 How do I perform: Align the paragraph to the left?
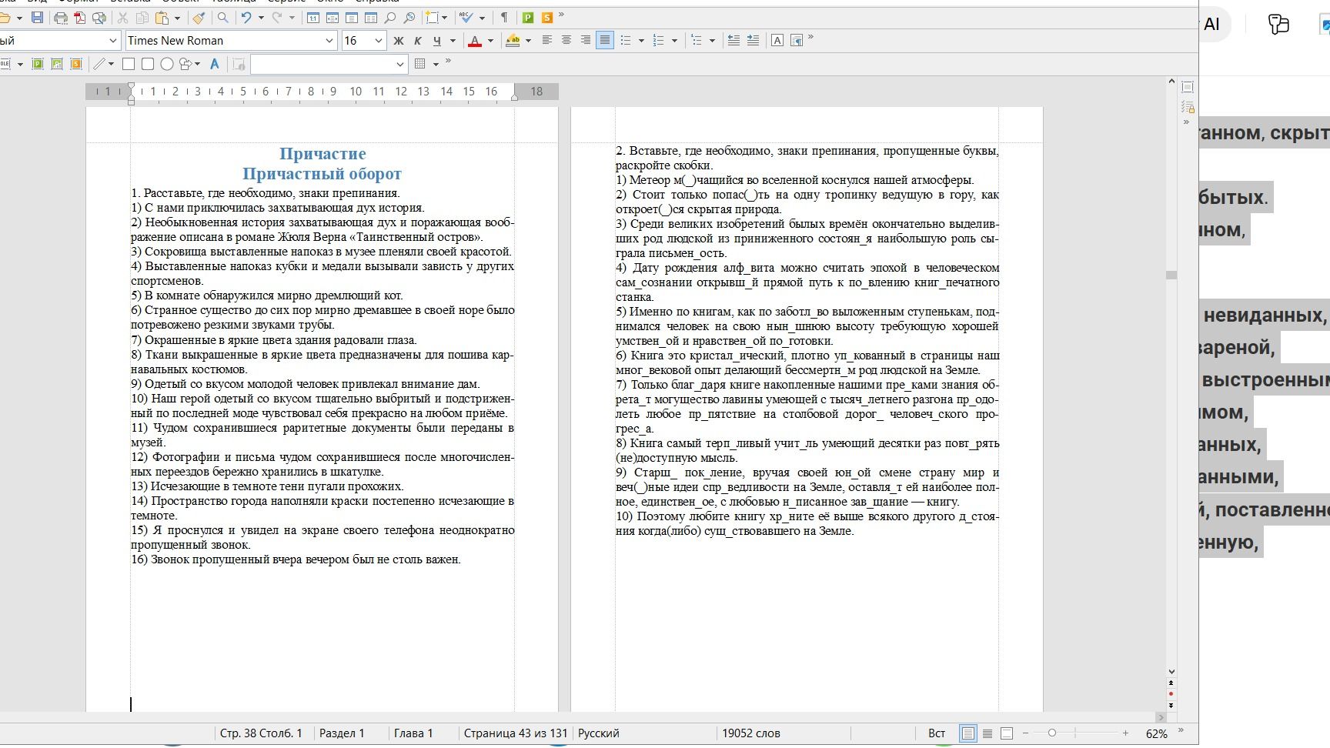547,41
